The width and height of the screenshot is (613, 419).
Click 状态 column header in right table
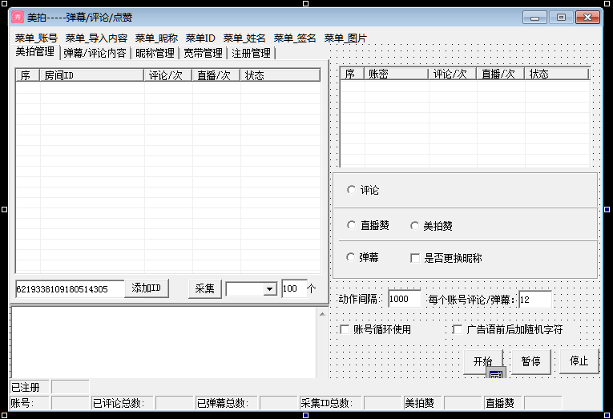[557, 74]
